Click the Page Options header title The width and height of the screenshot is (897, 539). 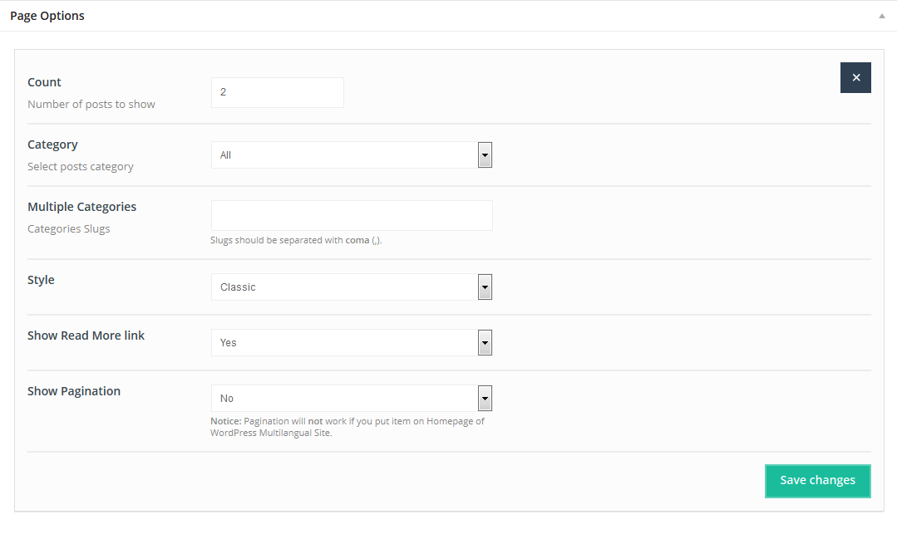point(47,16)
